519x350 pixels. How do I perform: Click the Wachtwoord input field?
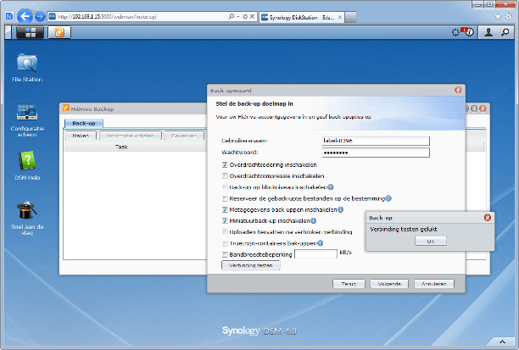point(376,153)
